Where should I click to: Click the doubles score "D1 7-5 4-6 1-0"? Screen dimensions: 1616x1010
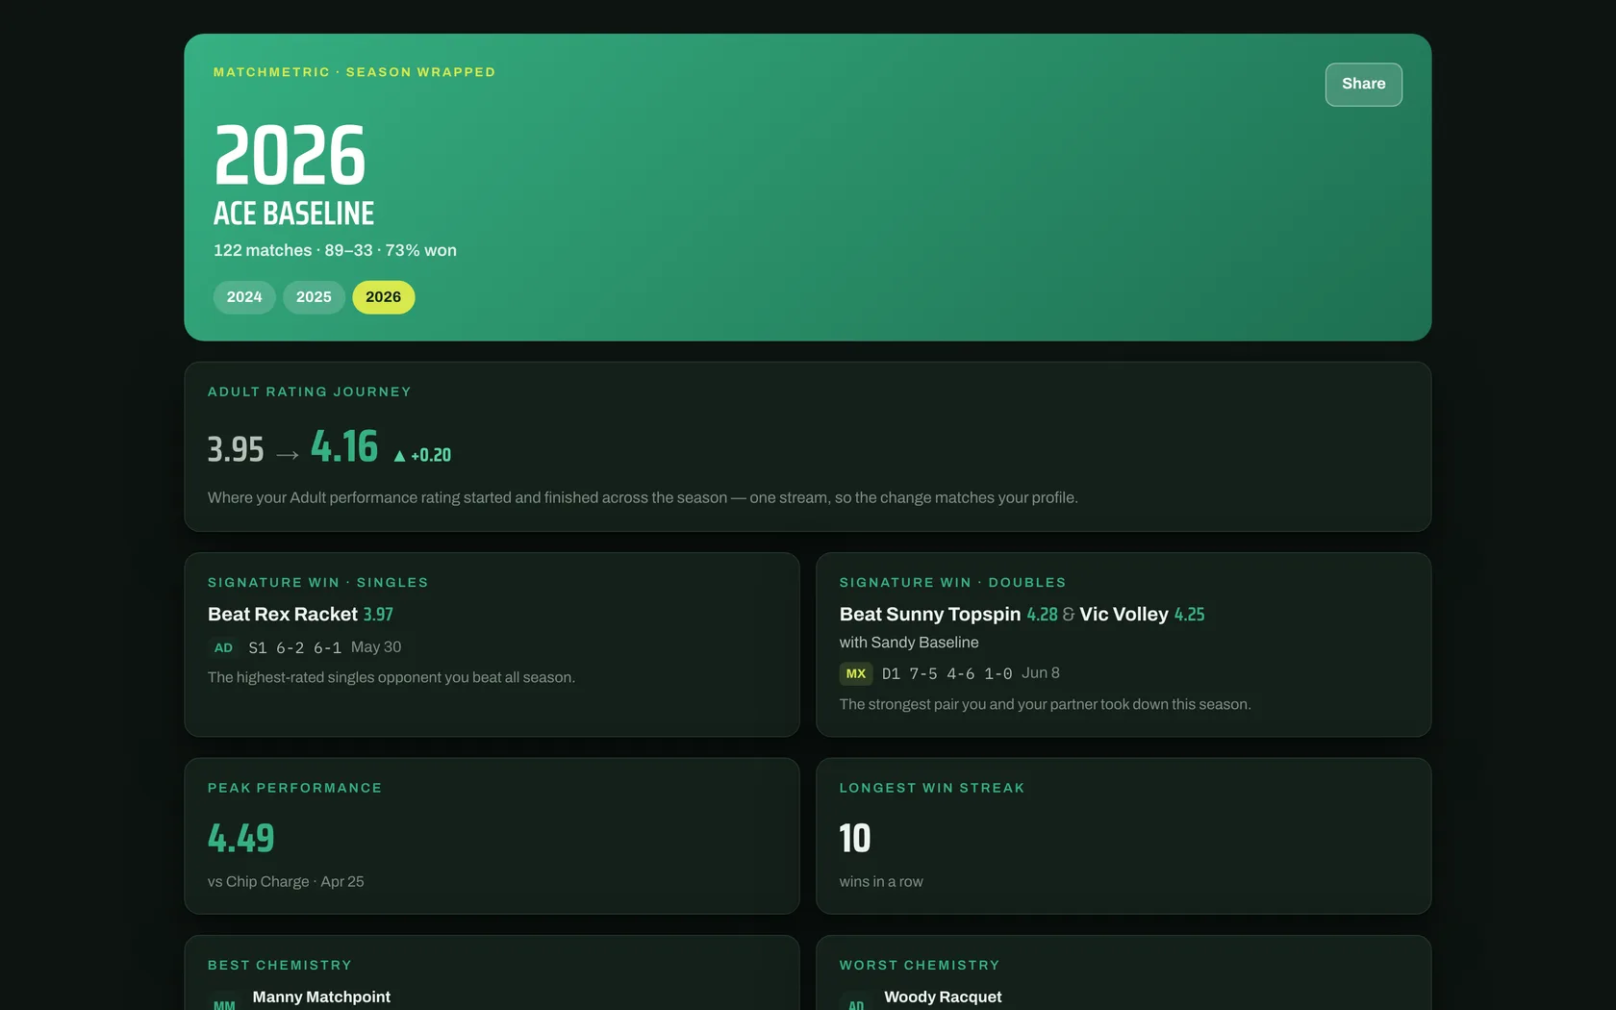(947, 674)
